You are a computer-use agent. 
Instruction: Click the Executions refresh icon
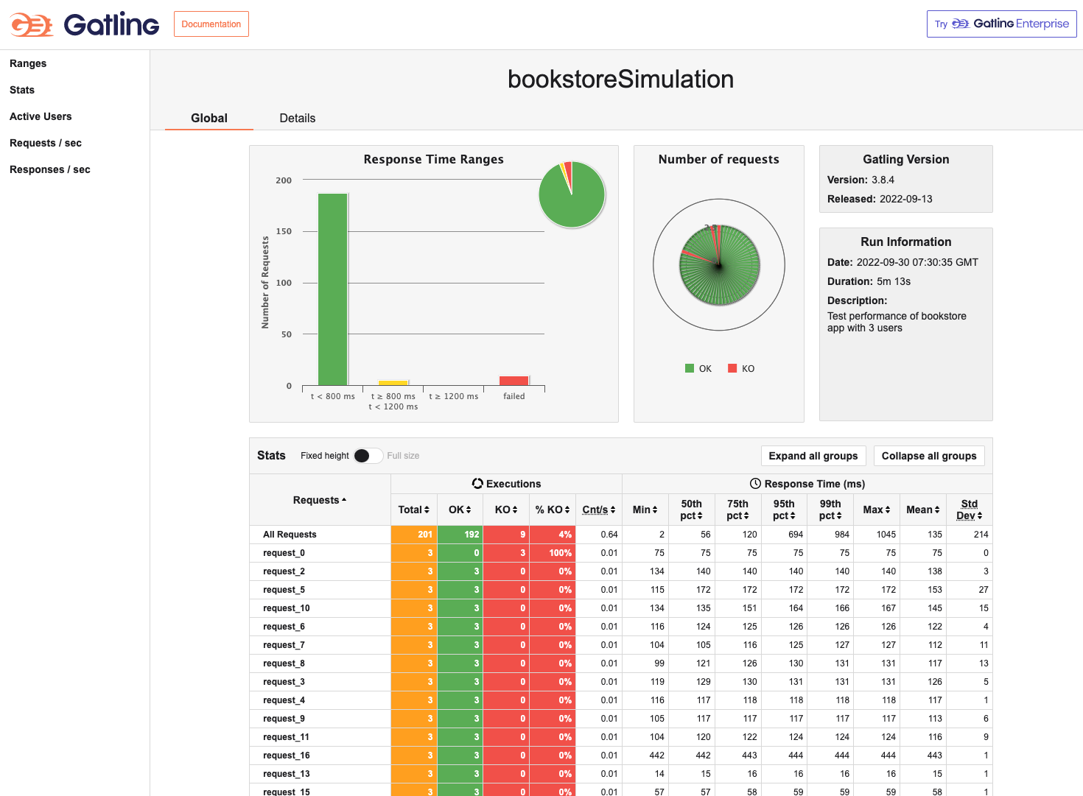pyautogui.click(x=477, y=484)
